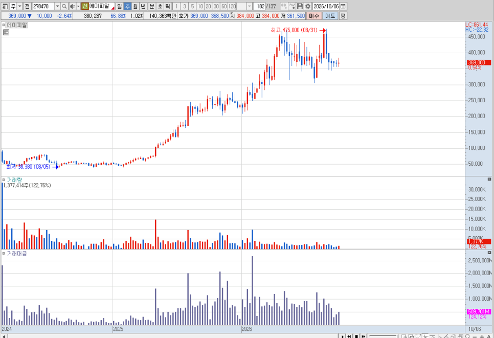494x338 pixels.
Task: Toggle the 에이피알 price panel marker
Action: point(4,25)
